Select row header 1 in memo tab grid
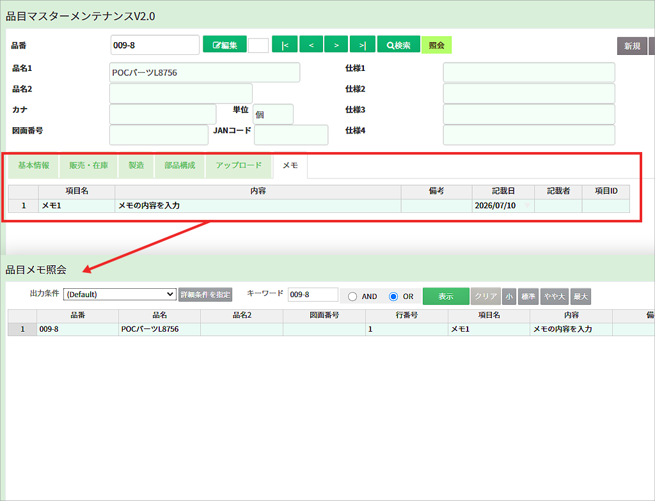 (x=24, y=205)
